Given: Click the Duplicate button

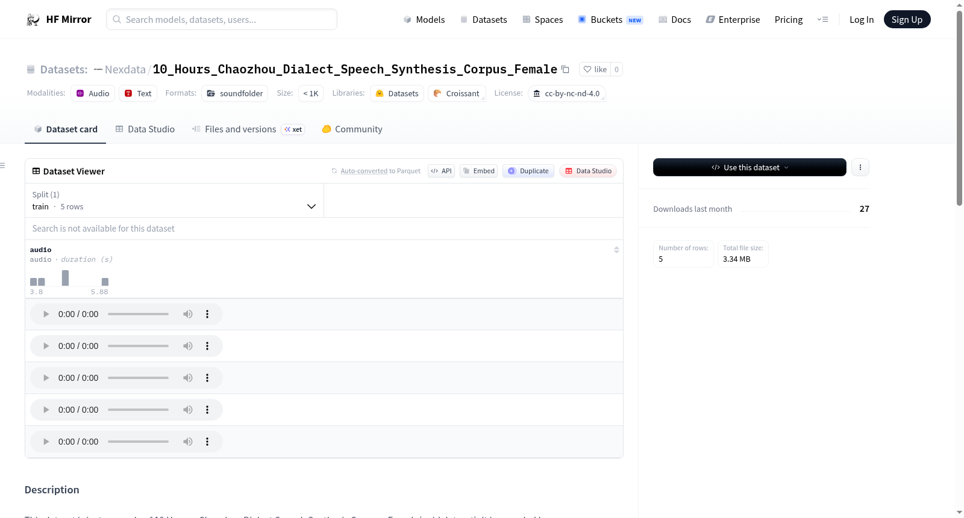Looking at the screenshot, I should point(528,171).
